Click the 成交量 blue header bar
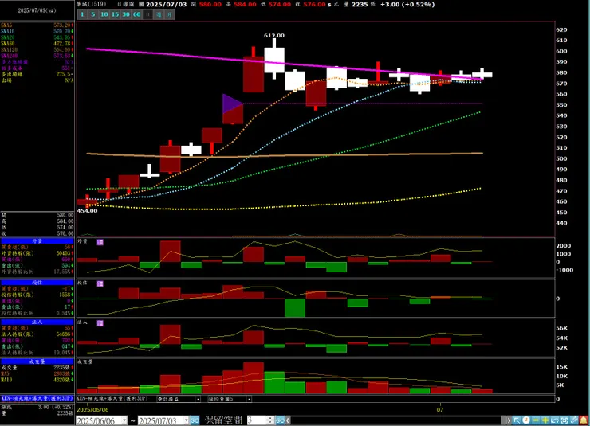The width and height of the screenshot is (590, 426). pos(37,362)
